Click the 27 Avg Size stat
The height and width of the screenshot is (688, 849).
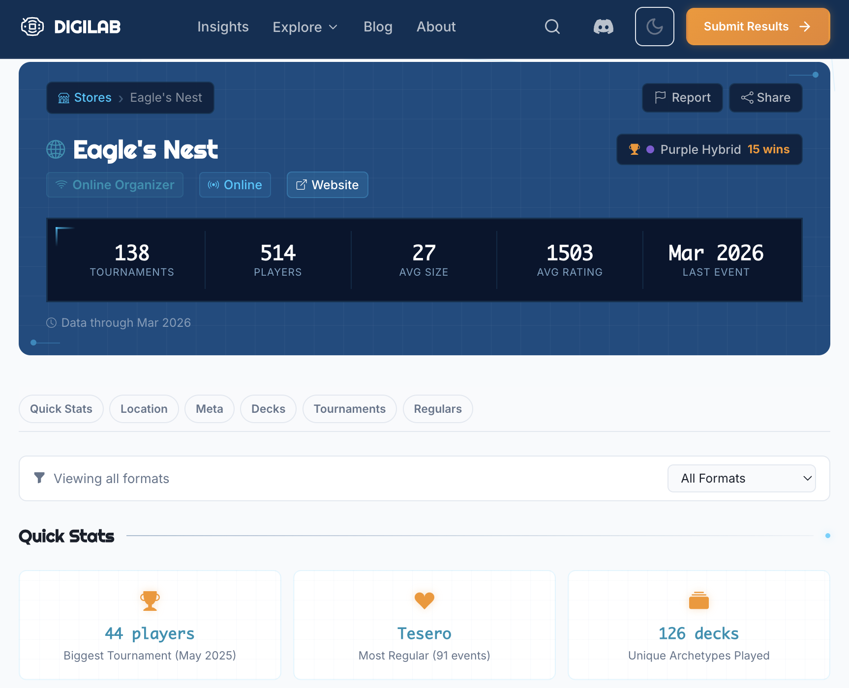[x=424, y=260]
